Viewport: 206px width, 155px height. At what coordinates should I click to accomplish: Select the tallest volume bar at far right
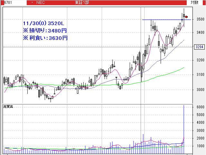[x=184, y=129]
